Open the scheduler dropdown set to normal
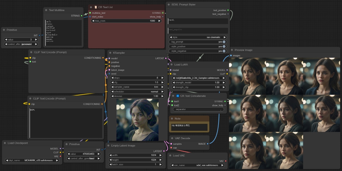342x171 pixels. click(x=137, y=92)
